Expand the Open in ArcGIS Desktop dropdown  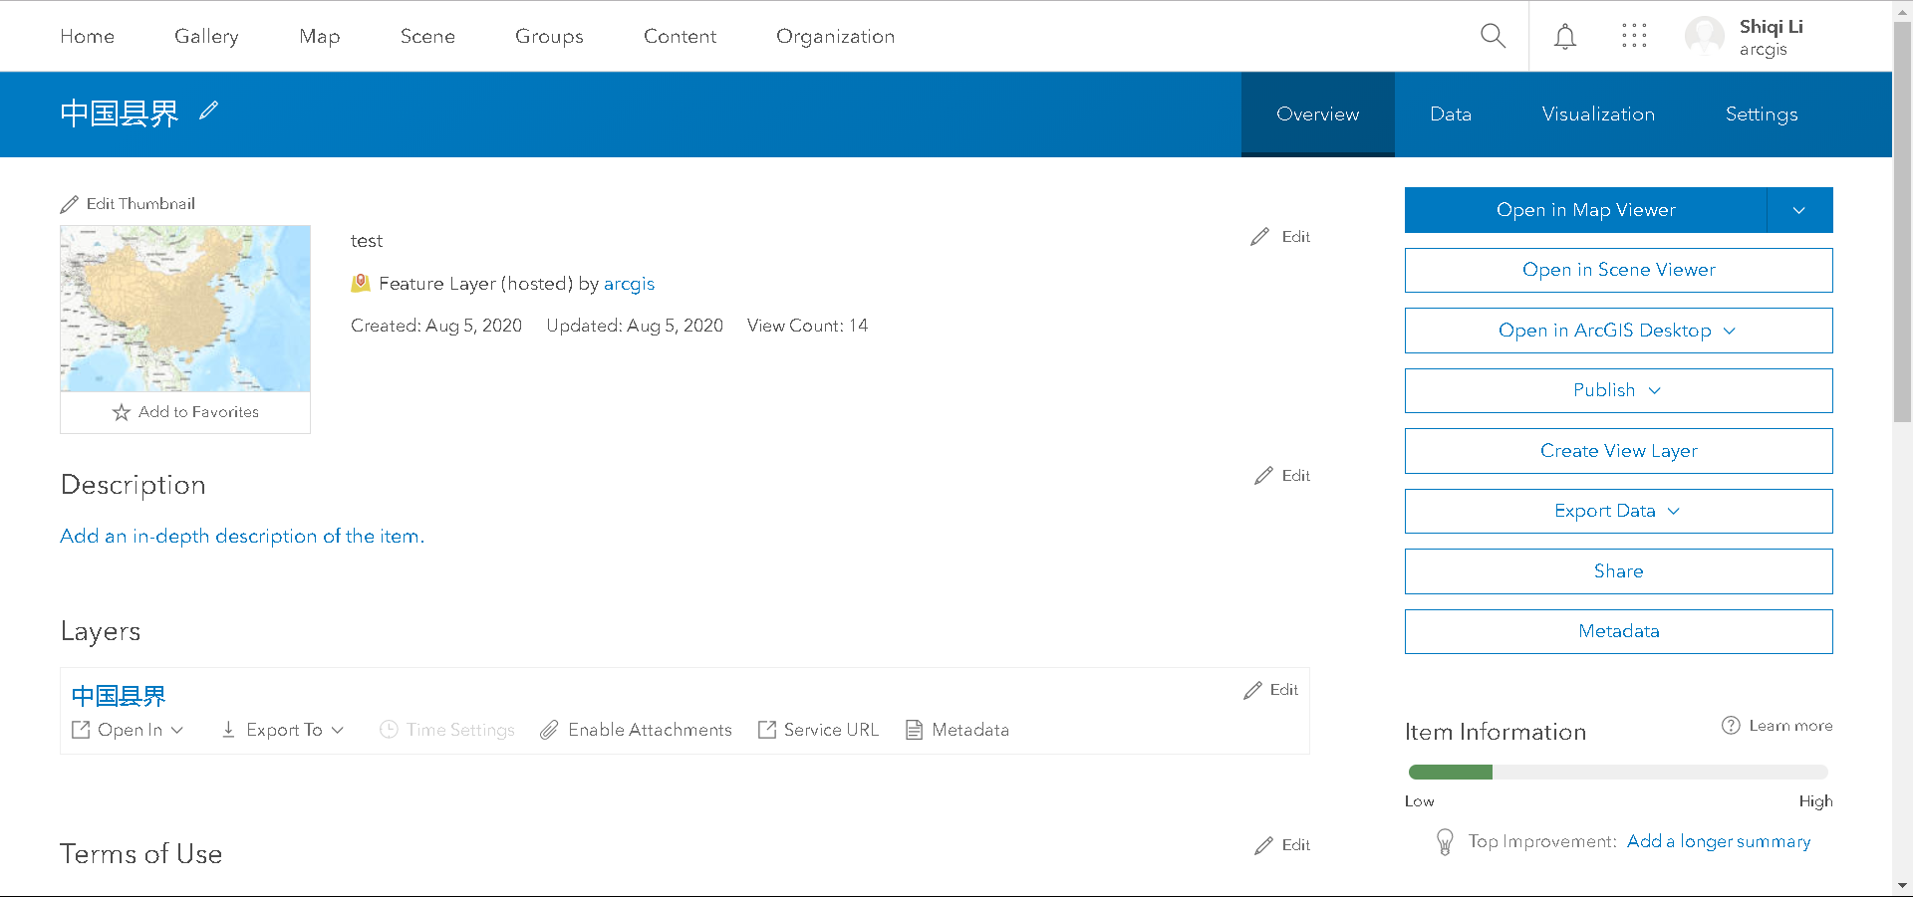click(1730, 331)
